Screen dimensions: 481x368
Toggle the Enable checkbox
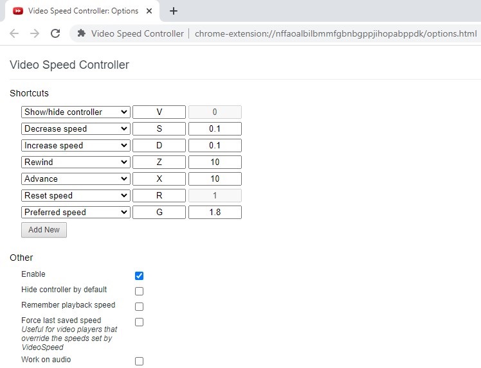coord(139,276)
